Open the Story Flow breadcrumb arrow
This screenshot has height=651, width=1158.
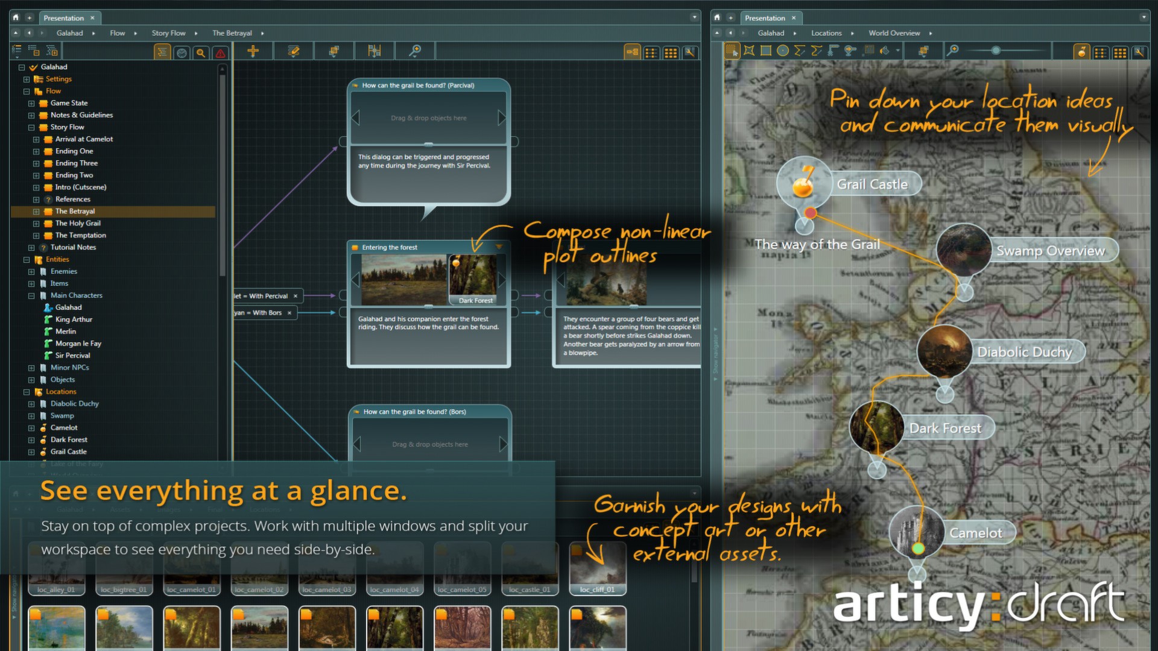tap(196, 33)
